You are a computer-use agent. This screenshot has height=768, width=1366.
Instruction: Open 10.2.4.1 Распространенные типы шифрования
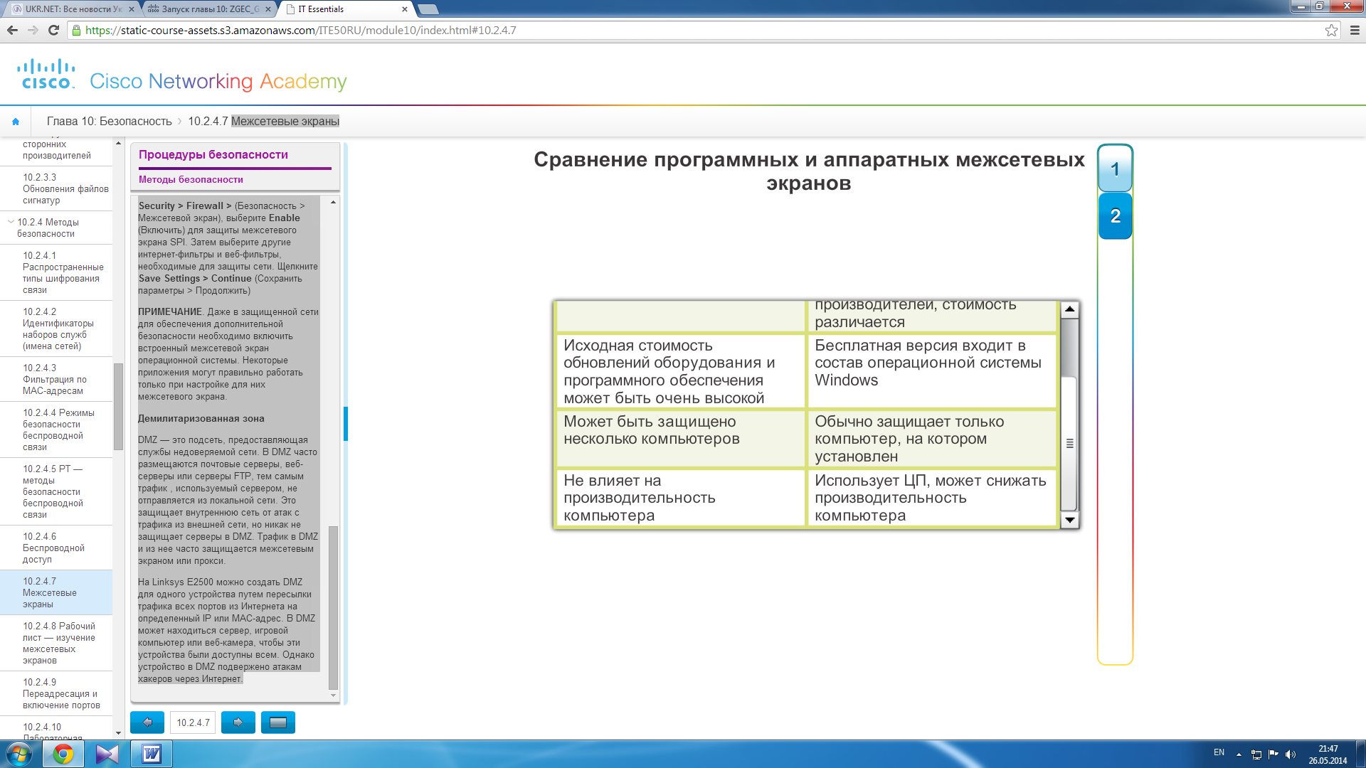pos(56,272)
